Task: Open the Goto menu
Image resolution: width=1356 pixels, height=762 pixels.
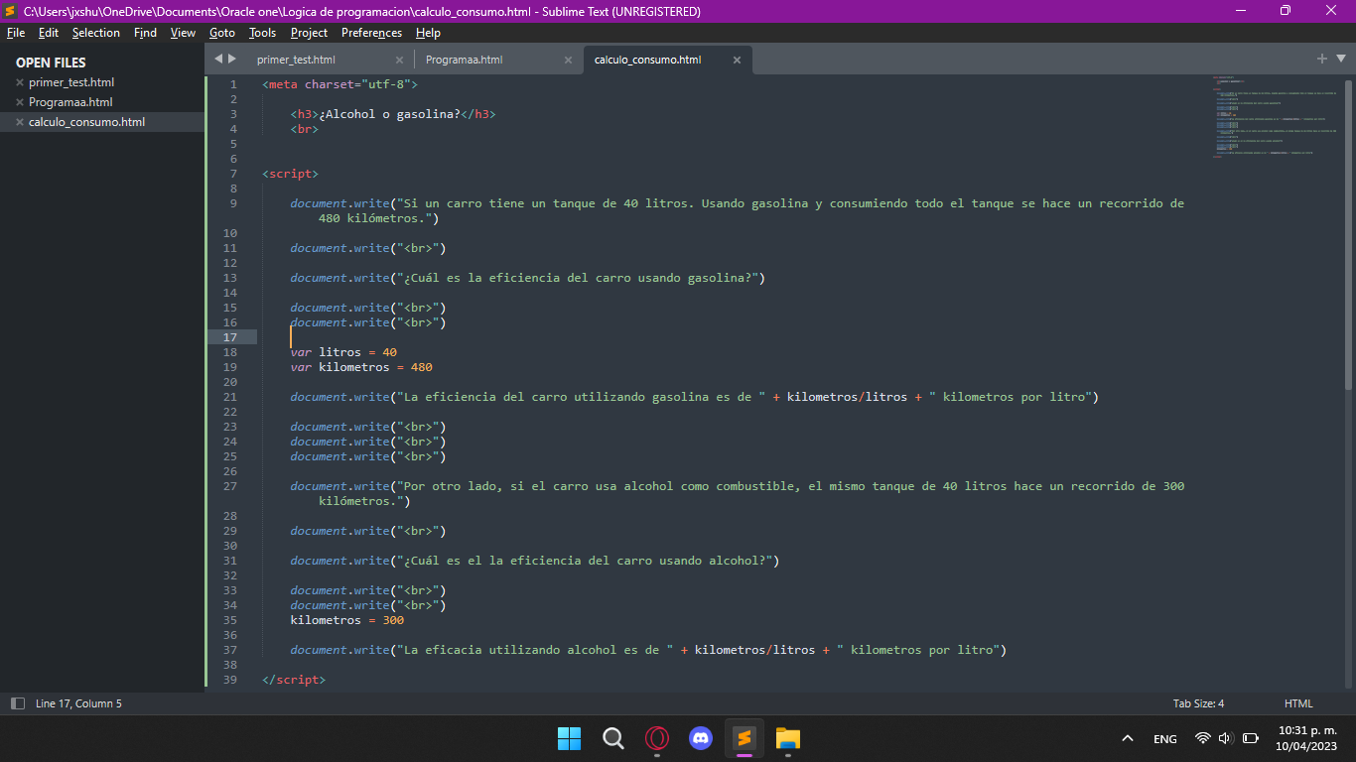Action: point(222,33)
